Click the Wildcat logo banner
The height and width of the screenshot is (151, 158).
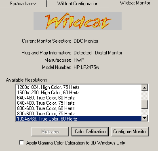point(78,21)
